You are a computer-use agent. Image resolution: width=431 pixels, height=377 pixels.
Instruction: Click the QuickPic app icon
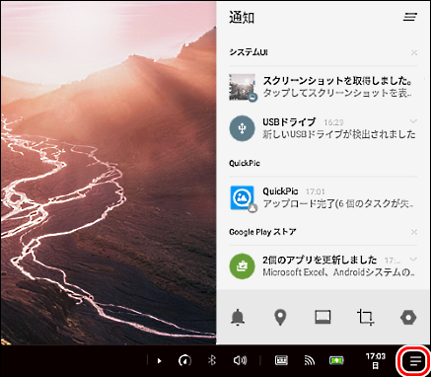click(x=243, y=197)
